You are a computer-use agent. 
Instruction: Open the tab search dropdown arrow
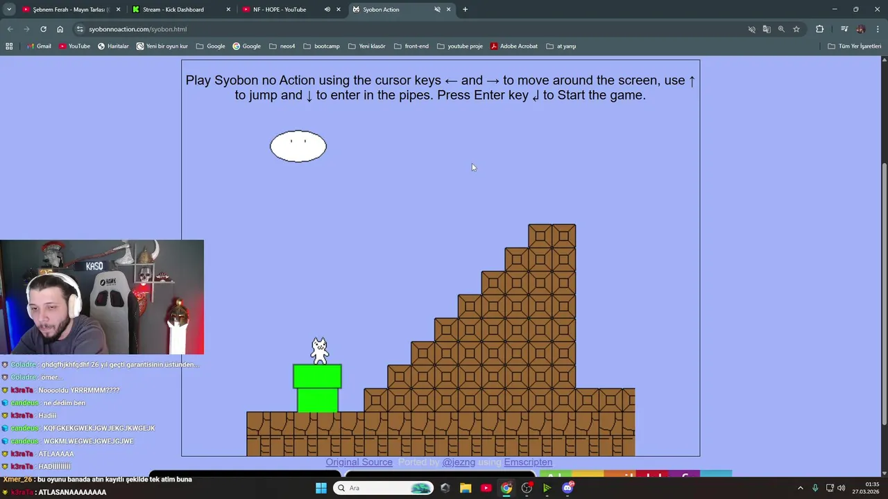pos(9,10)
